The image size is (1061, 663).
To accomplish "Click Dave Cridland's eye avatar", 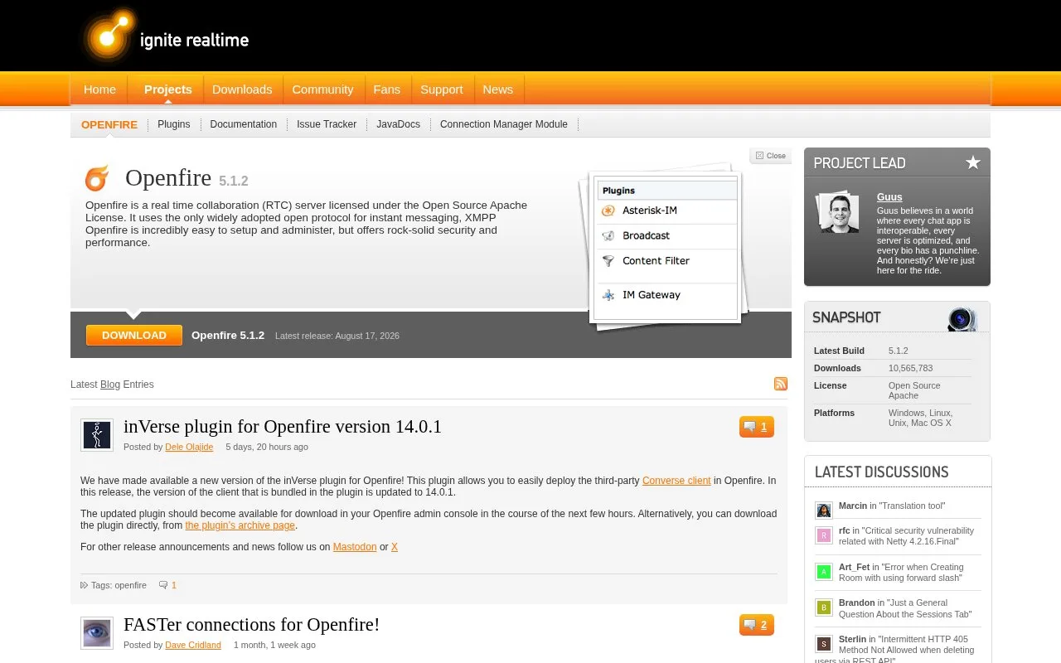I will 97,633.
